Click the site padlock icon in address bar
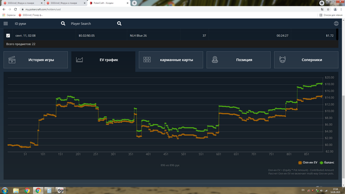Viewport: 345px width, 194px height. (x=23, y=9)
